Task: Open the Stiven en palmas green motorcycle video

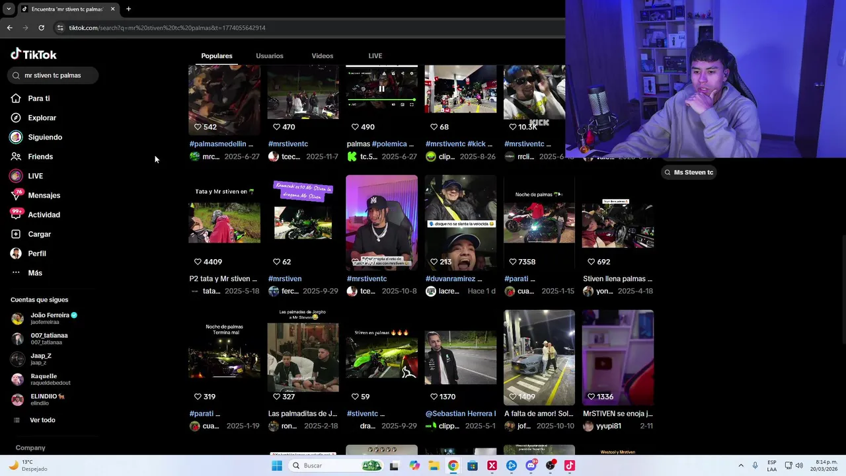Action: point(382,357)
